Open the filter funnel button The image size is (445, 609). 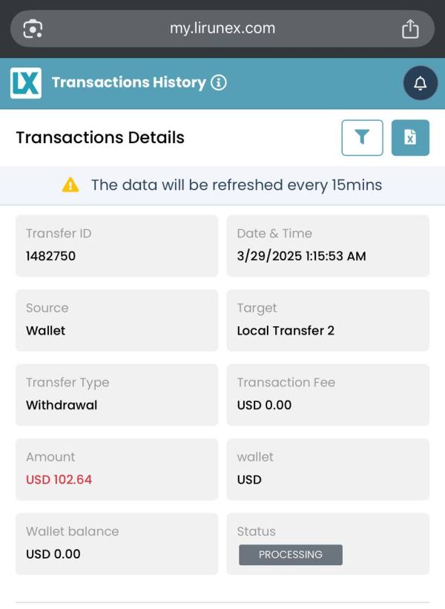point(362,137)
